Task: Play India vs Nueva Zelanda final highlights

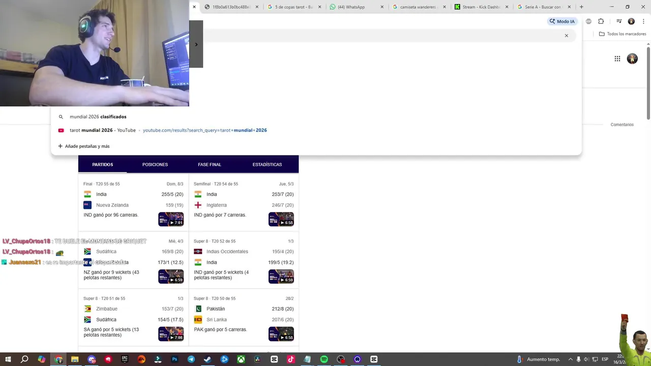Action: (171, 219)
